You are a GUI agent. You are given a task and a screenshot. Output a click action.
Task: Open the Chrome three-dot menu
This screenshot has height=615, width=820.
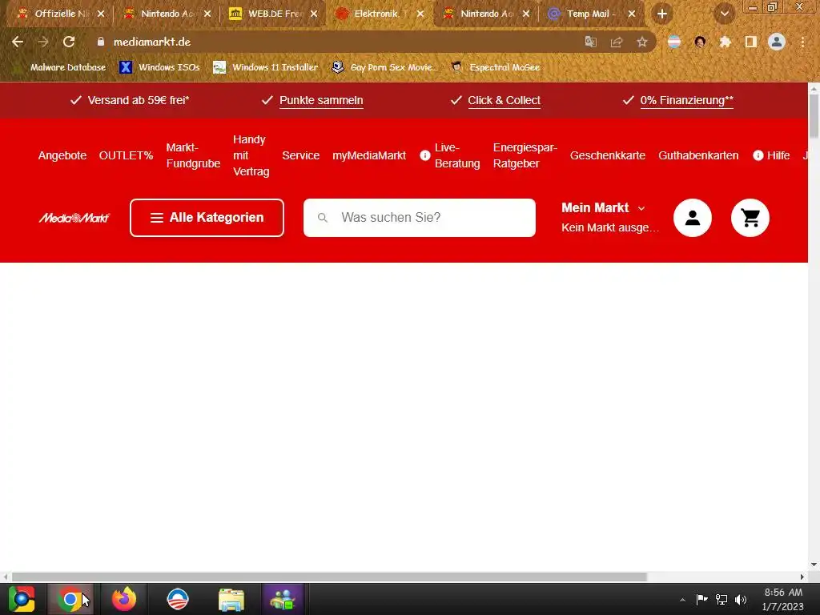coord(802,42)
